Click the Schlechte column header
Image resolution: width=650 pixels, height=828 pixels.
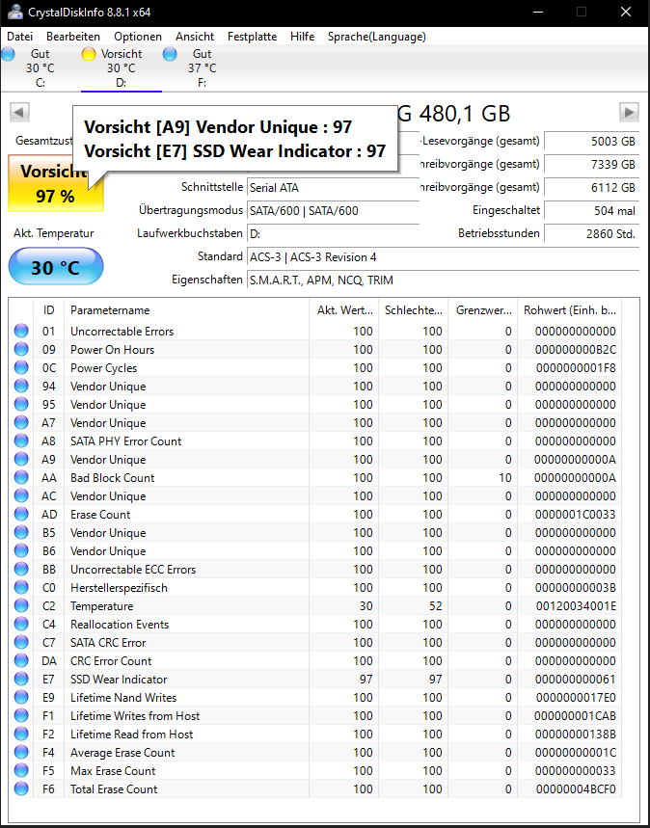414,310
